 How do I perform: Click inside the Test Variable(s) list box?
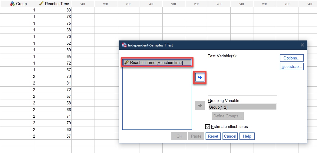pos(243,77)
